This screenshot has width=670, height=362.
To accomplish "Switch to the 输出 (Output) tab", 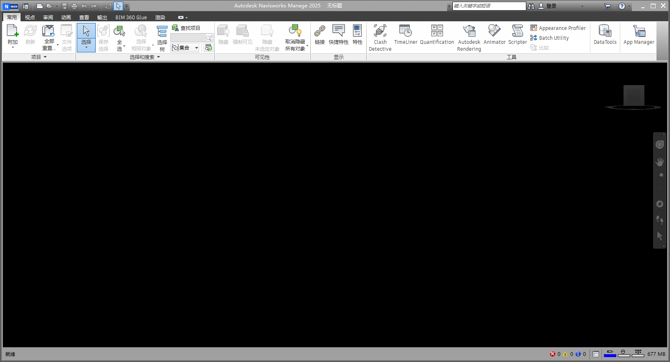I will pyautogui.click(x=102, y=17).
